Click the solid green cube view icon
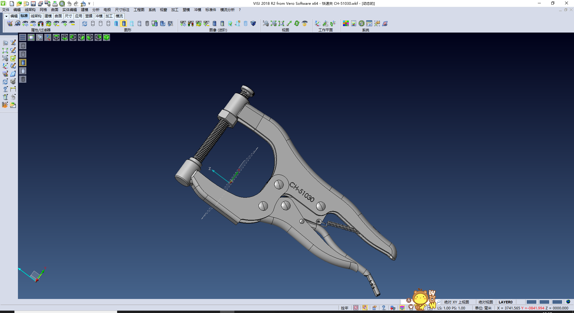Screen dimensions: 574x313 click(106, 37)
